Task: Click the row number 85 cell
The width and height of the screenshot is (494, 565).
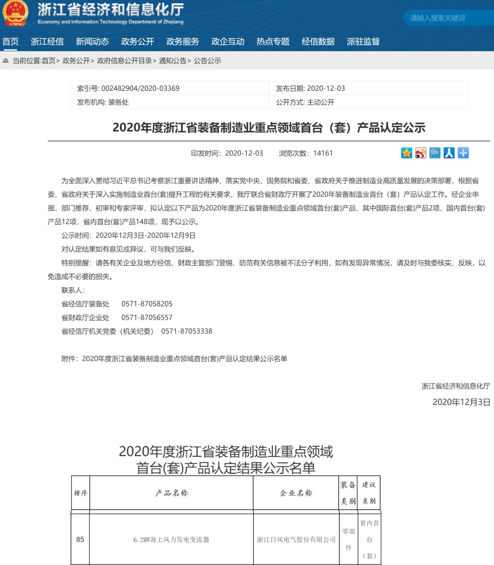Action: pos(80,540)
